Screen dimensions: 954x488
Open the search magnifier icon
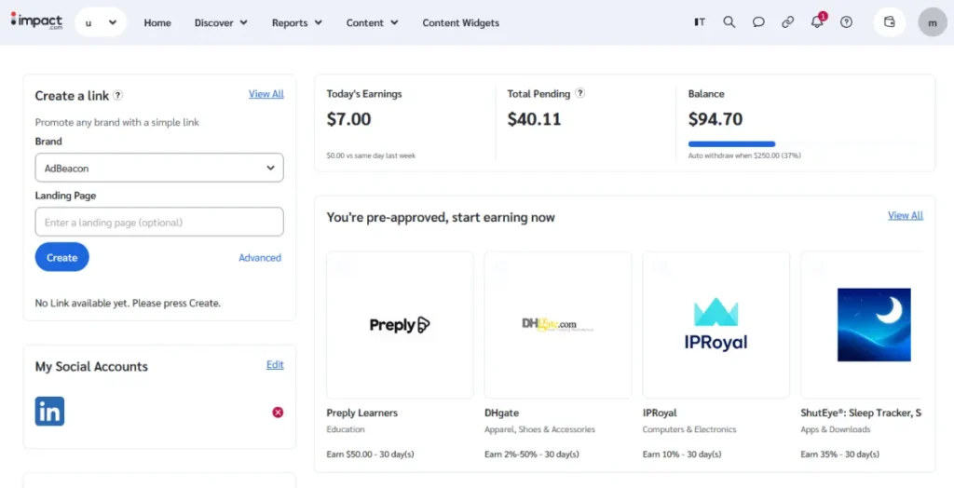[729, 22]
